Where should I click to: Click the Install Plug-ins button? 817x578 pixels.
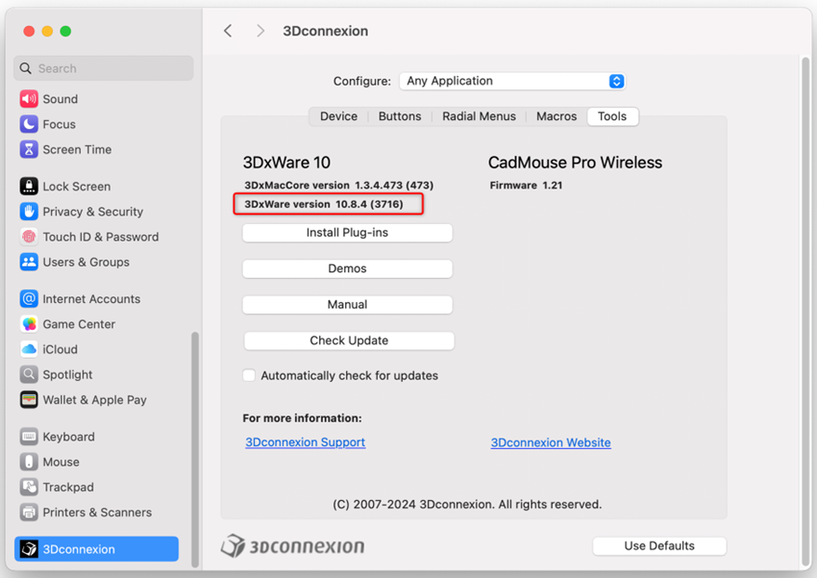coord(347,233)
